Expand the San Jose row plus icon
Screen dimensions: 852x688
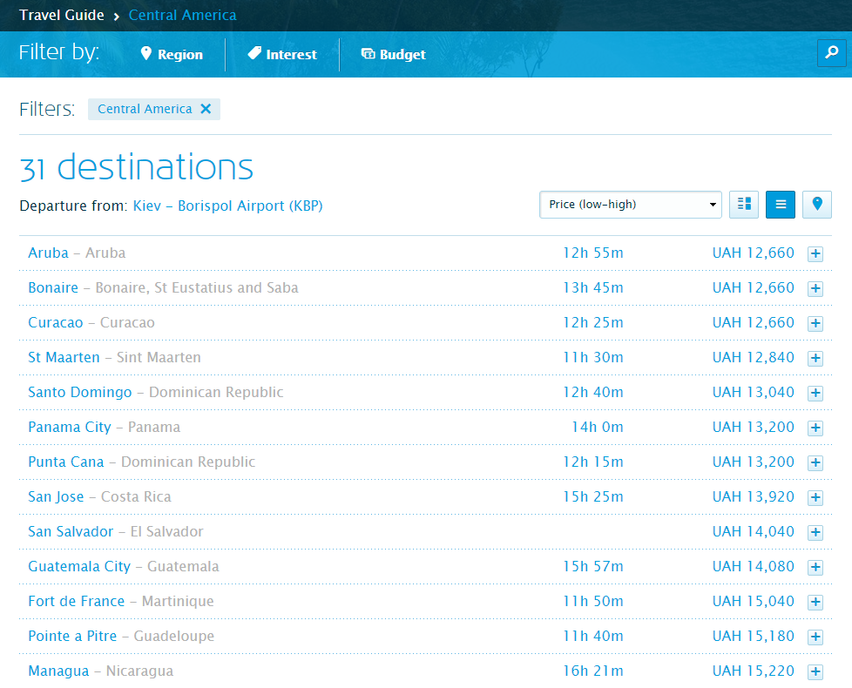coord(815,497)
